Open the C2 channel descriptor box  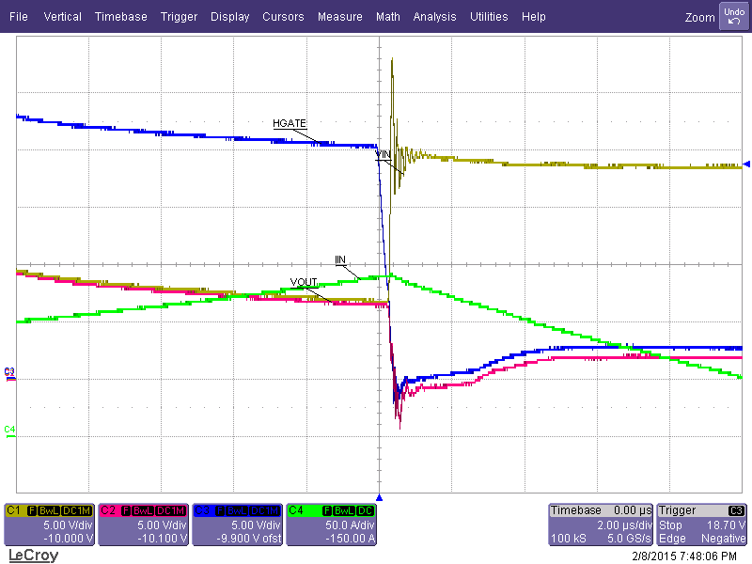(143, 524)
